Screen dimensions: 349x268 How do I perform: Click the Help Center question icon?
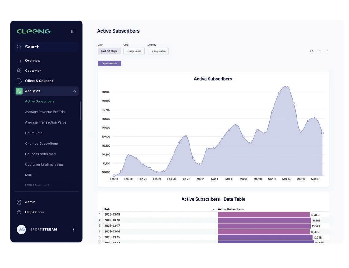19,212
